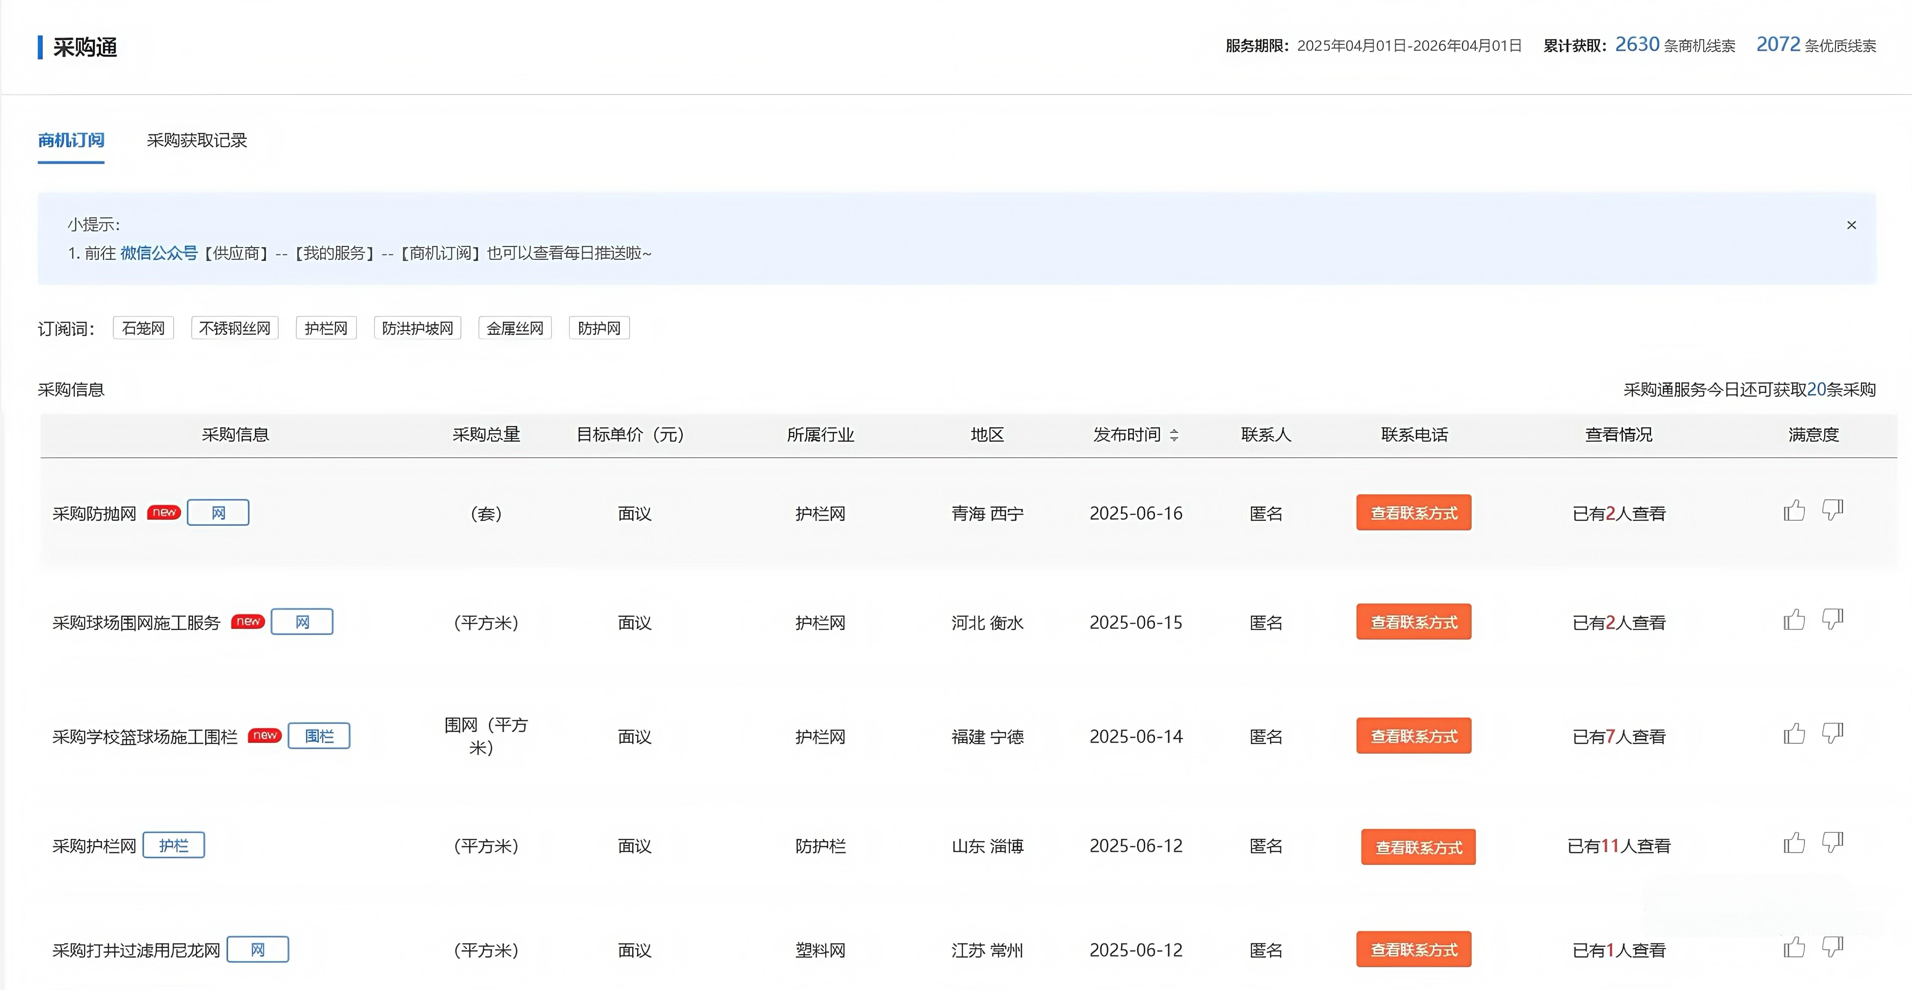Open the 采购球场围网施工服务 listing title
The height and width of the screenshot is (990, 1912).
137,623
